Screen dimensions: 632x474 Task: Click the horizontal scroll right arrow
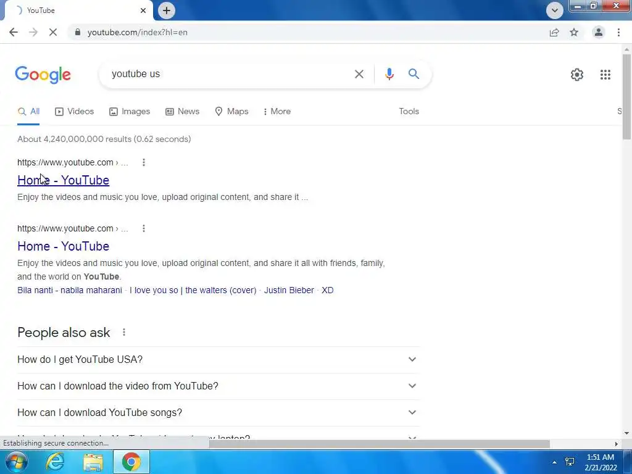pos(617,444)
